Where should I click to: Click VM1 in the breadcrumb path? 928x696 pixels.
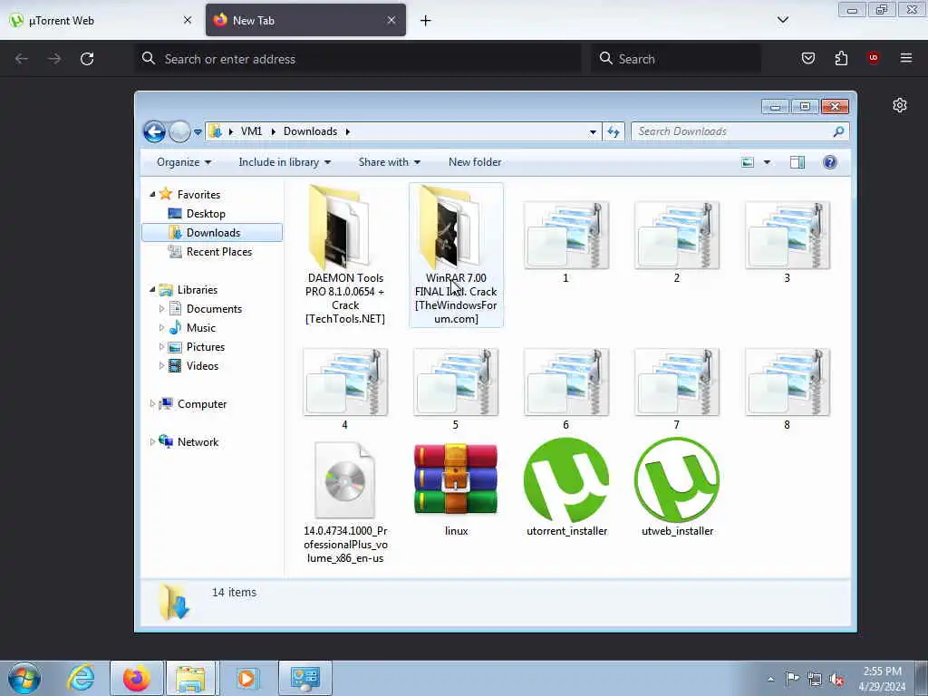coord(251,131)
